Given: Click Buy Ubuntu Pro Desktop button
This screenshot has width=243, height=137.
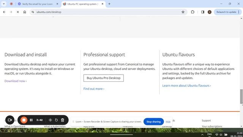Looking at the screenshot, I should [104, 78].
